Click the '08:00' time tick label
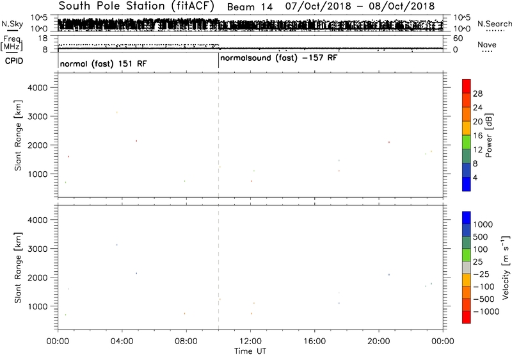This screenshot has height=355, width=512. [186, 342]
